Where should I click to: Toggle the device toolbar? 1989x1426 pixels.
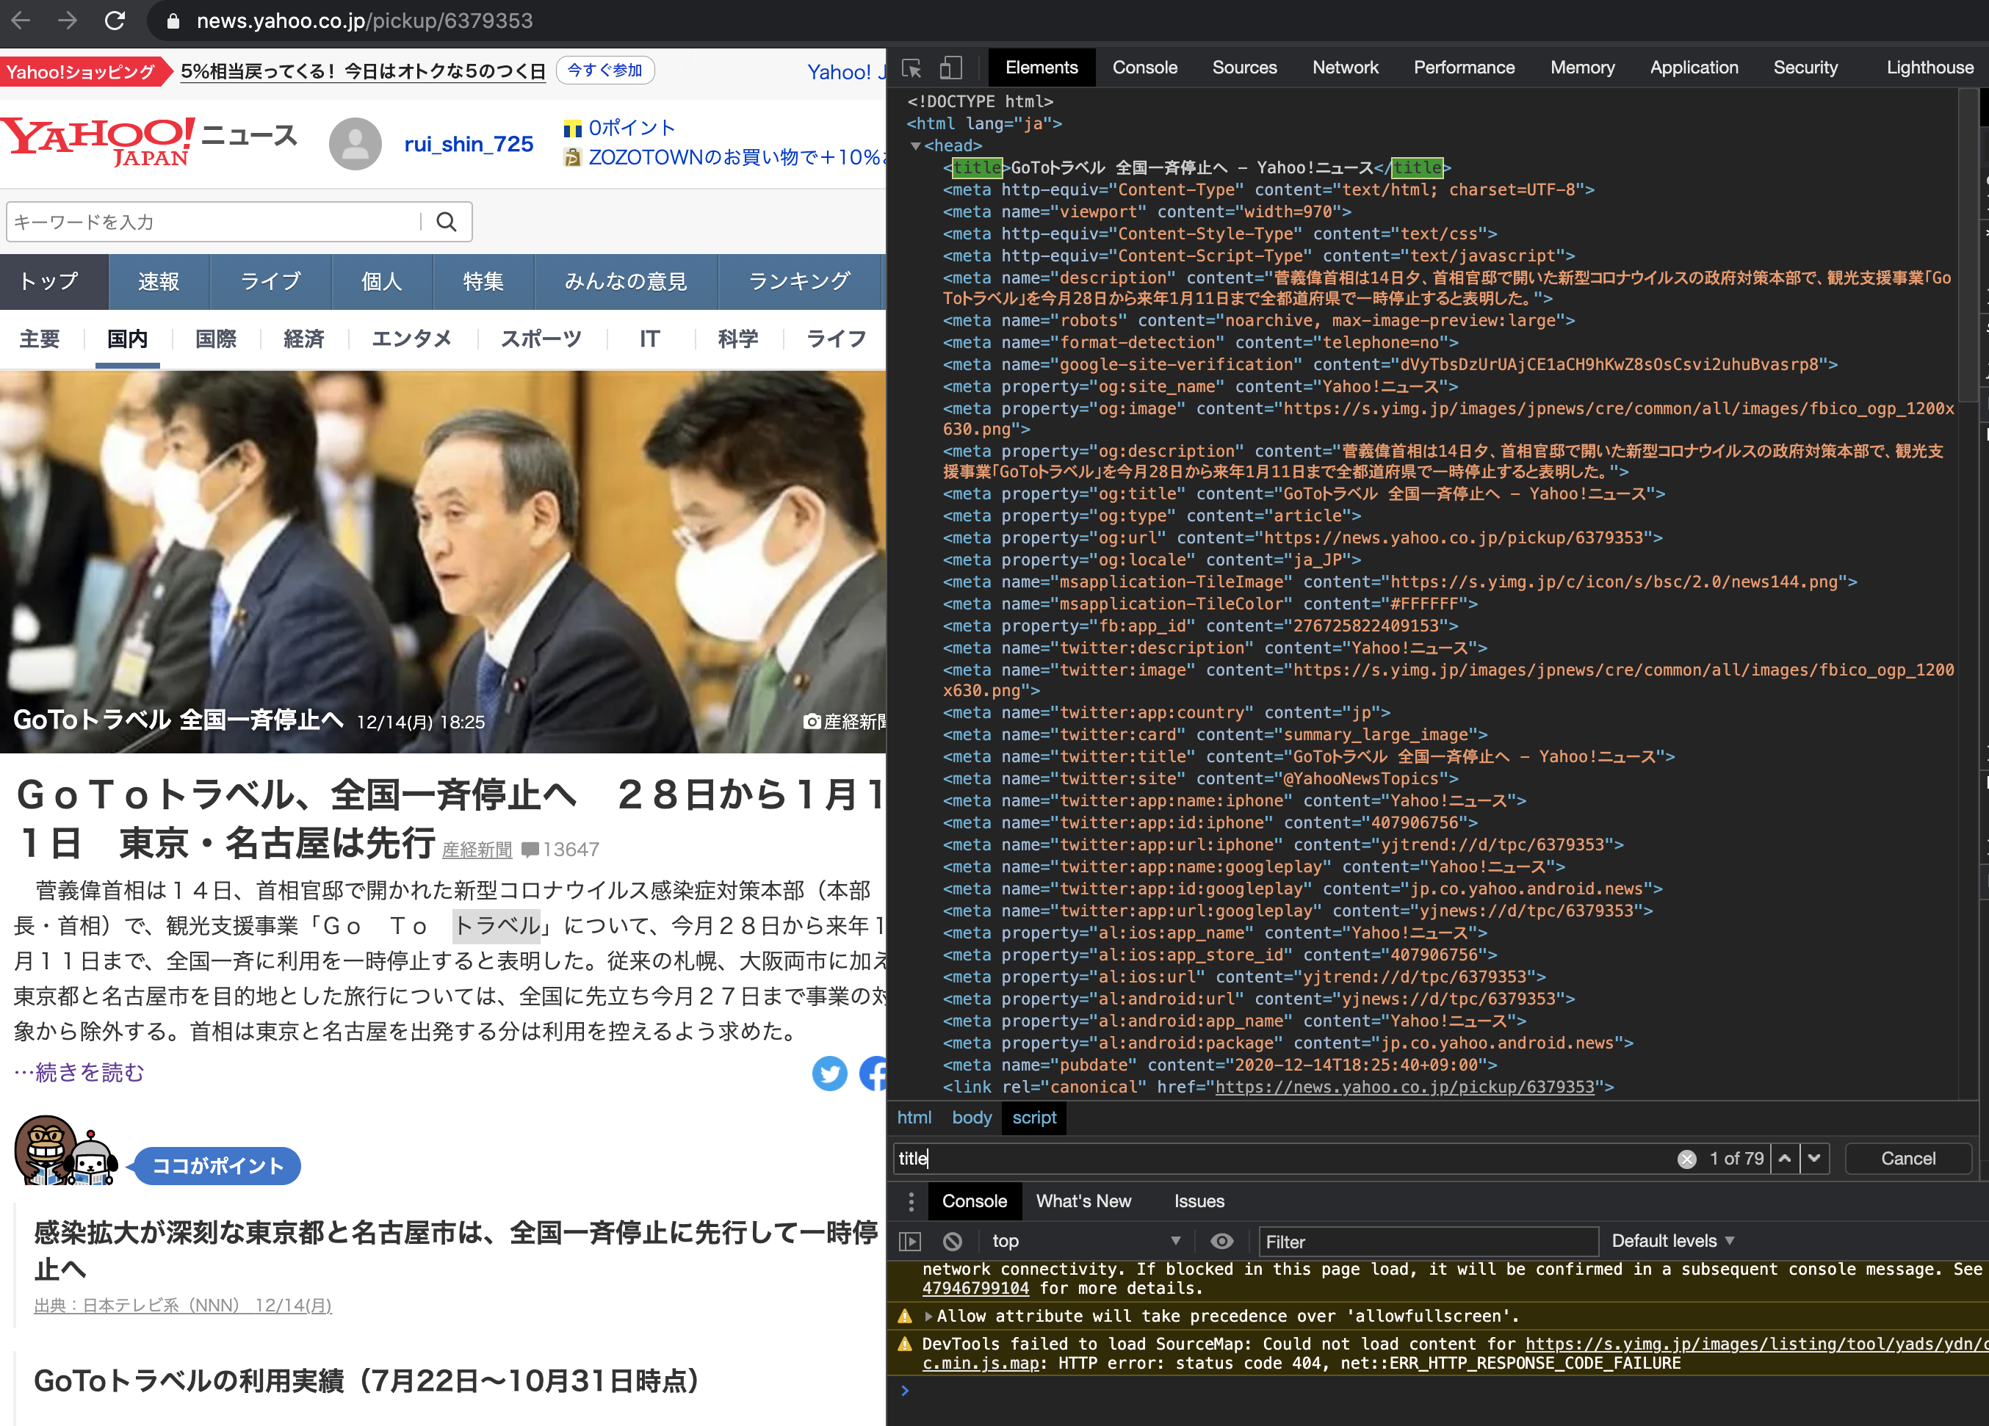tap(950, 68)
